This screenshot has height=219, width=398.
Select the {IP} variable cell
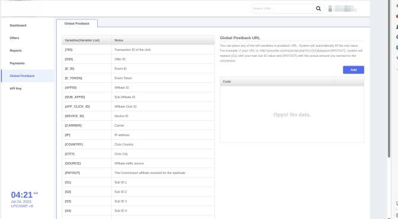point(87,135)
